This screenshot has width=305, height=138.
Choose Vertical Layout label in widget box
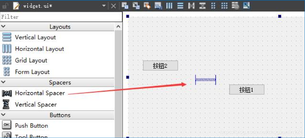pos(35,37)
